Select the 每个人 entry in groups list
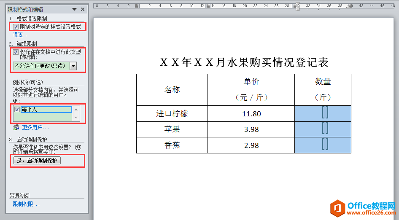The width and height of the screenshot is (399, 220). [46, 109]
